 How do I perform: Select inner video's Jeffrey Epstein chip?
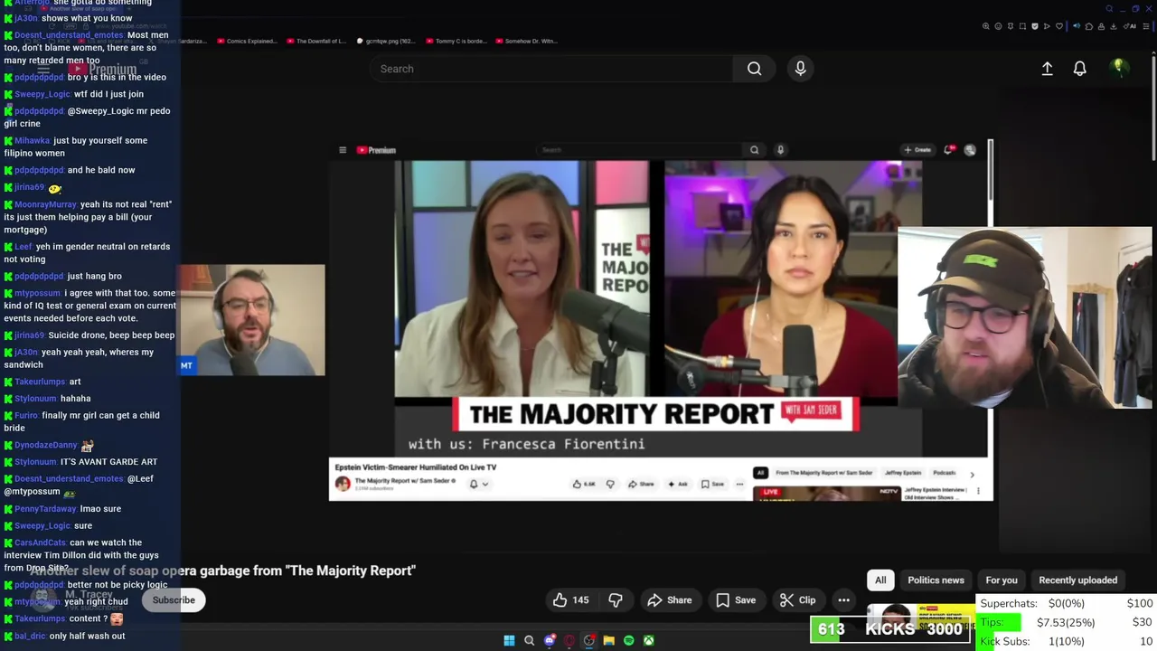[903, 473]
